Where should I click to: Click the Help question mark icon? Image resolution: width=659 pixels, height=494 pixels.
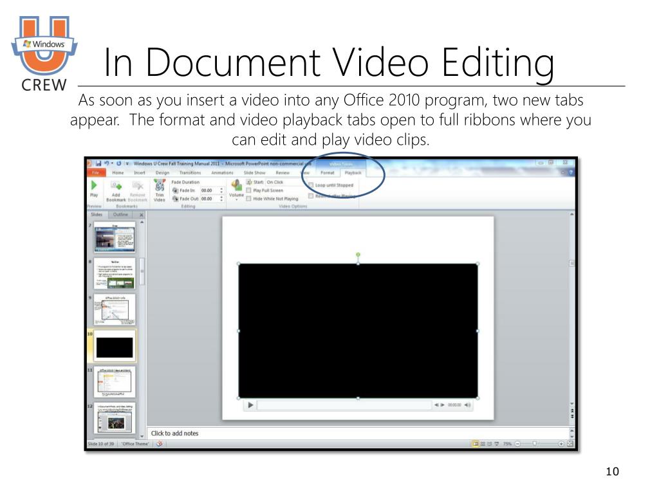pyautogui.click(x=571, y=172)
